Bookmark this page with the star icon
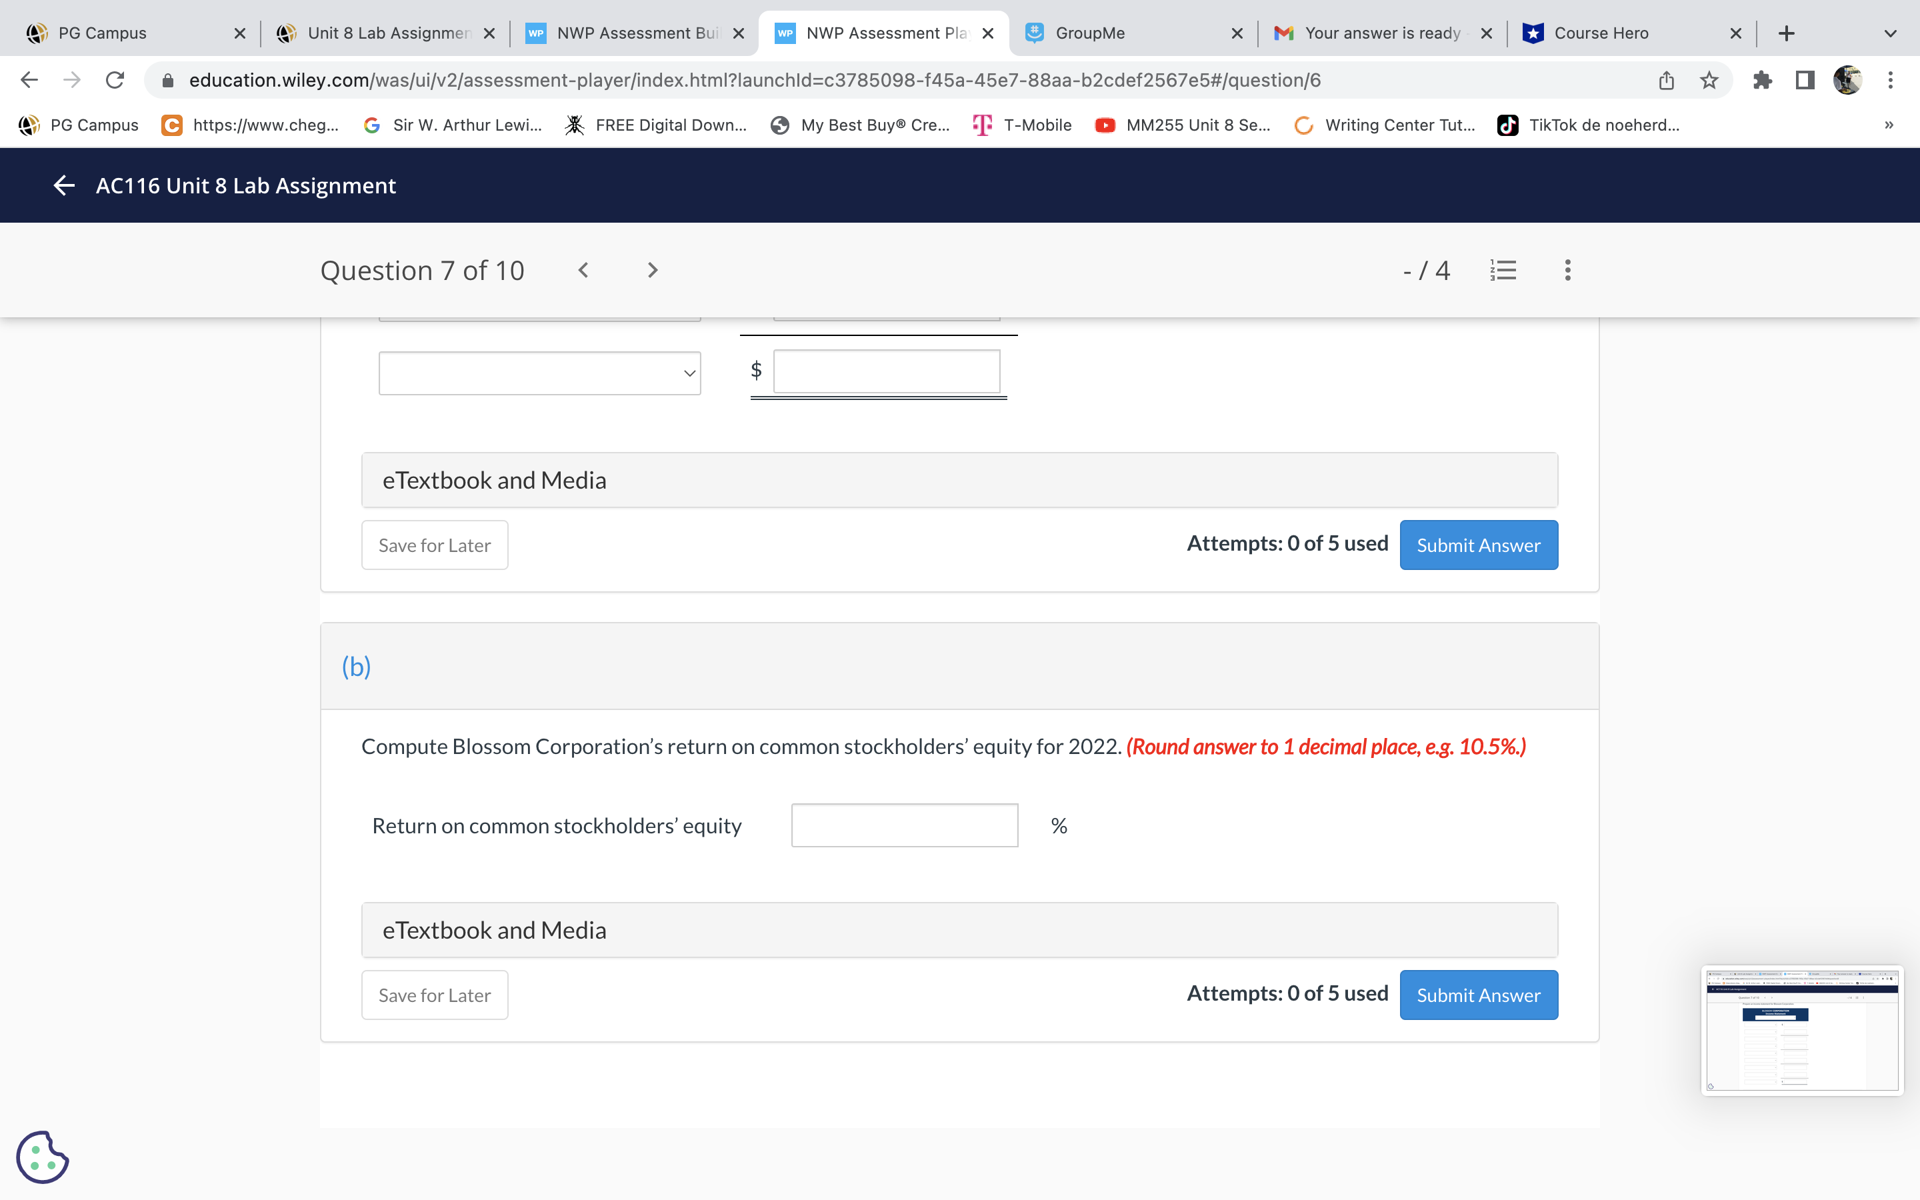The image size is (1920, 1200). click(x=1709, y=80)
